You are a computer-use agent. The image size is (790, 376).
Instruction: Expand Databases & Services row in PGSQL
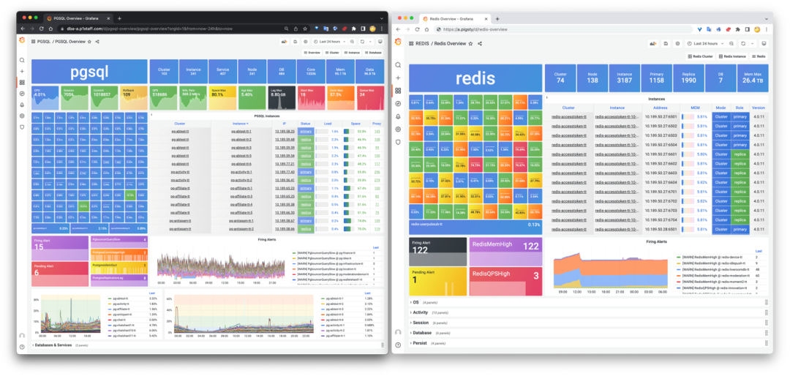(x=208, y=345)
